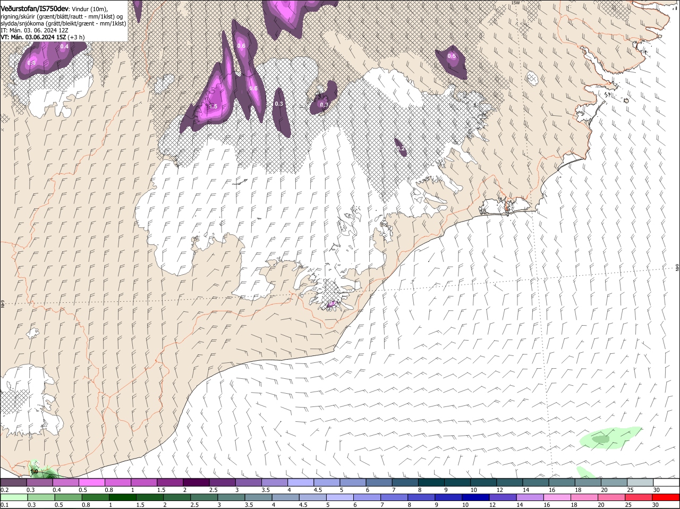This screenshot has height=509, width=680.
Task: Click the 0.4 snowfall value label
Action: tap(64, 47)
